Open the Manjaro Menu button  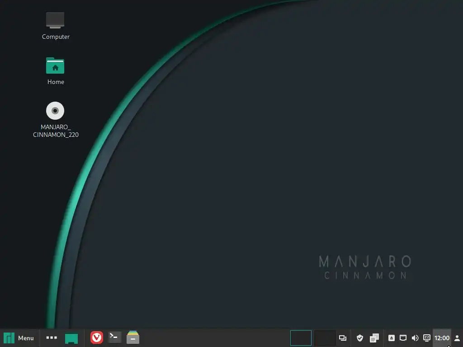pyautogui.click(x=19, y=338)
